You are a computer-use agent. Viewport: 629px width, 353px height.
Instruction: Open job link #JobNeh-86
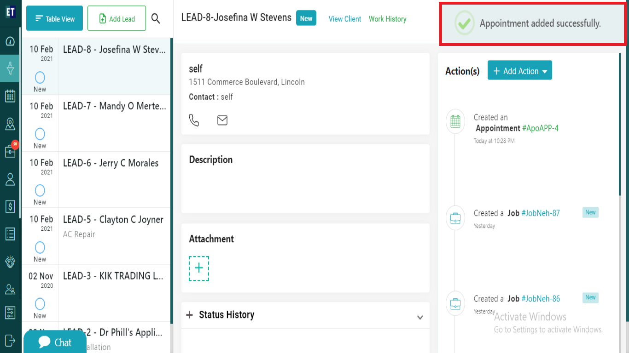point(541,299)
